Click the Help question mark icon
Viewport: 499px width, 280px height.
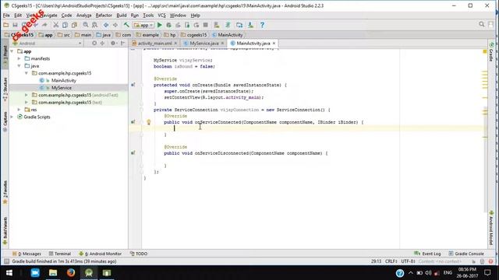pos(262,25)
